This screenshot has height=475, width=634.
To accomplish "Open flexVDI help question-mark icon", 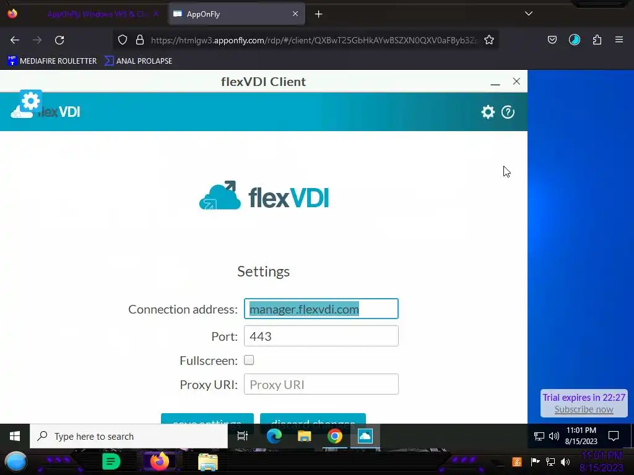I will 508,112.
